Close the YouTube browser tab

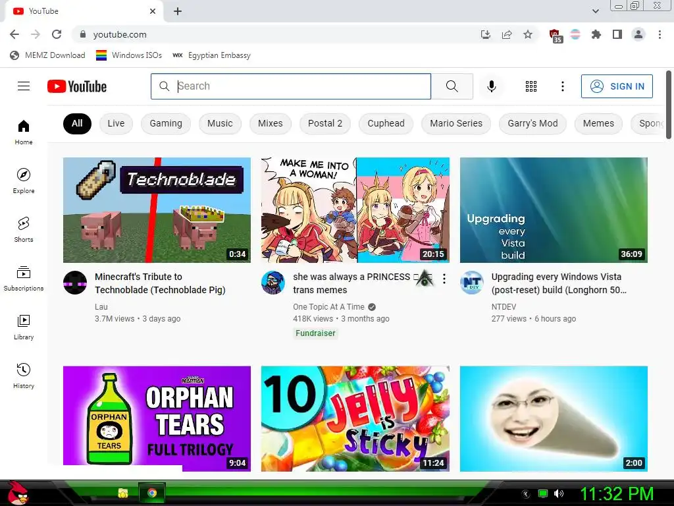[x=153, y=11]
